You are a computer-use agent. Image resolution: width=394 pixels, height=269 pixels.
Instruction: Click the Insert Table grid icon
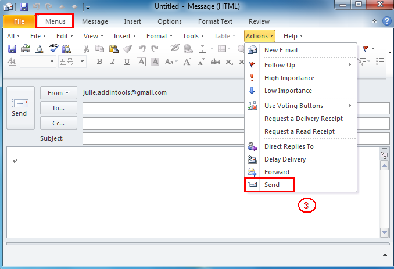tap(222, 48)
